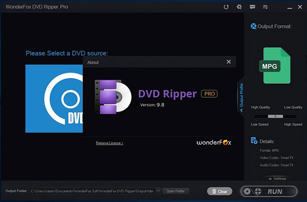Screen dimensions: 307x202
Task: Click the 'Version: 9.8' text
Action: point(152,105)
